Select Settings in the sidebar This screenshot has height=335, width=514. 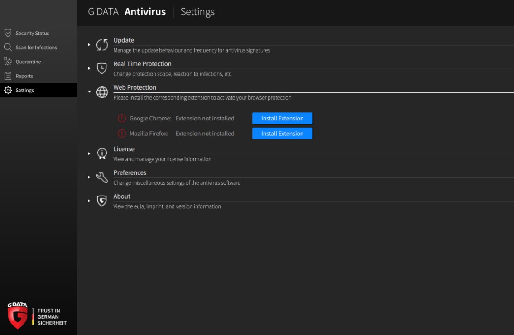(38, 90)
